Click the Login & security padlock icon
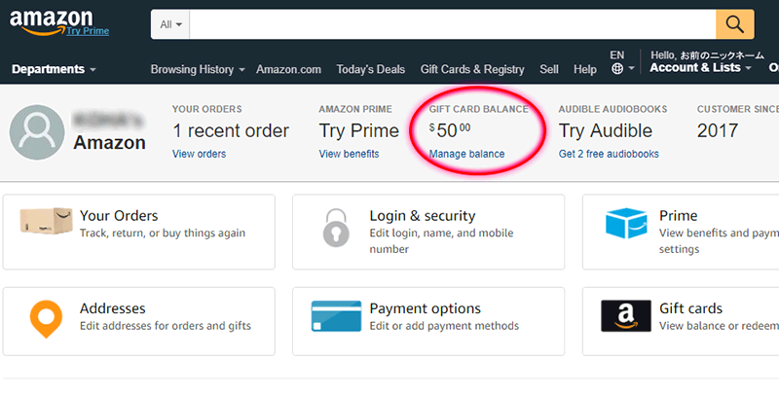 click(x=336, y=227)
